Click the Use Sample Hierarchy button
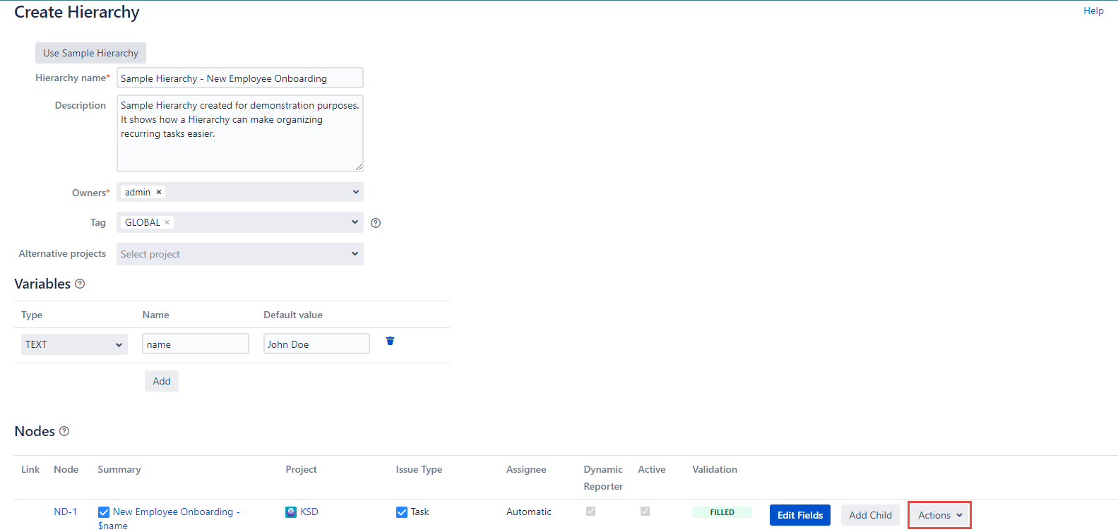This screenshot has height=532, width=1118. point(90,53)
